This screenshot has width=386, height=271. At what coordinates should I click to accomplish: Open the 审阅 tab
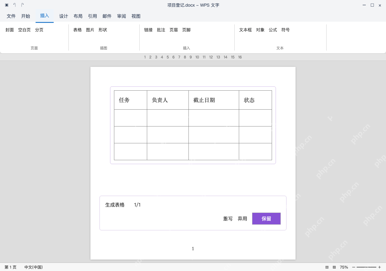[x=122, y=16]
